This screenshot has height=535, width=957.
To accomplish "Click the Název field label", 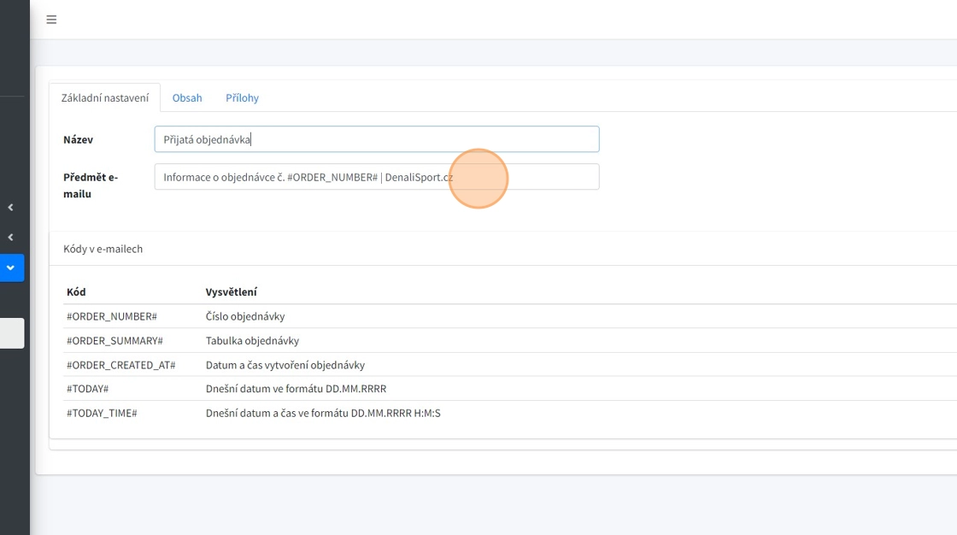I will click(79, 139).
